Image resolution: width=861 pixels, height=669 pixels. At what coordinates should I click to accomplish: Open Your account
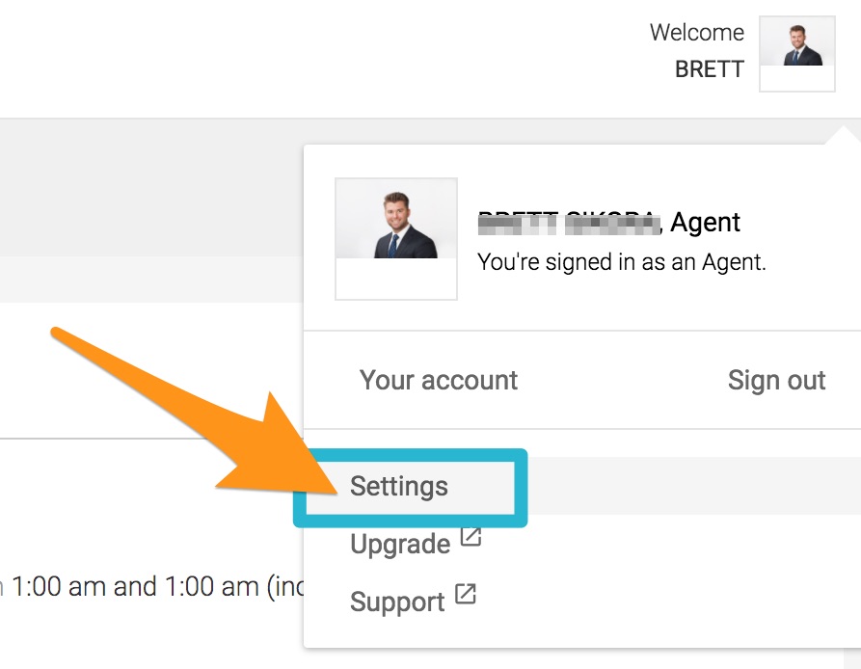pos(439,380)
